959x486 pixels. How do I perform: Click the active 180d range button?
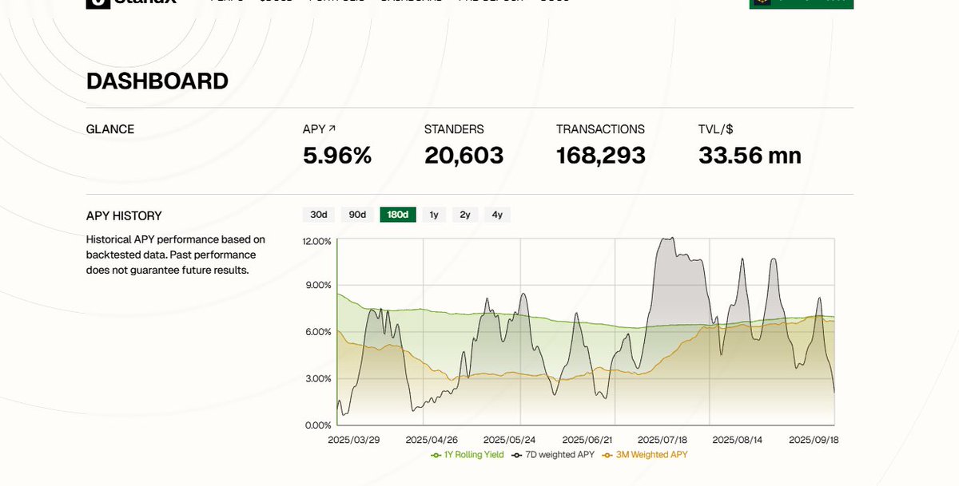point(398,215)
